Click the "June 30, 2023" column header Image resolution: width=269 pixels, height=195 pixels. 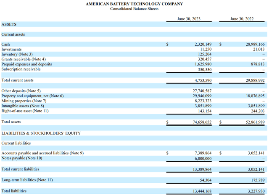click(189, 19)
